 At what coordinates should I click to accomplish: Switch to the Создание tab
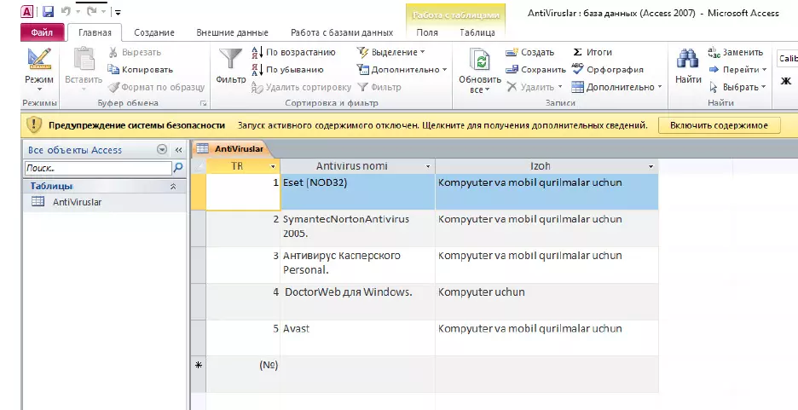click(x=154, y=32)
